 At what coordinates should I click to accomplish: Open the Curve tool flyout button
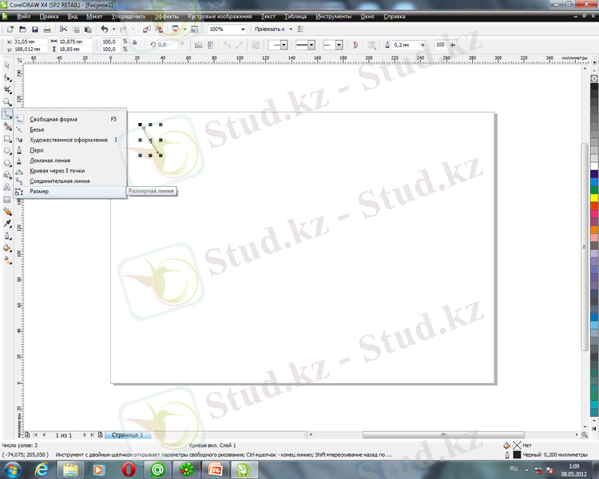(x=7, y=114)
